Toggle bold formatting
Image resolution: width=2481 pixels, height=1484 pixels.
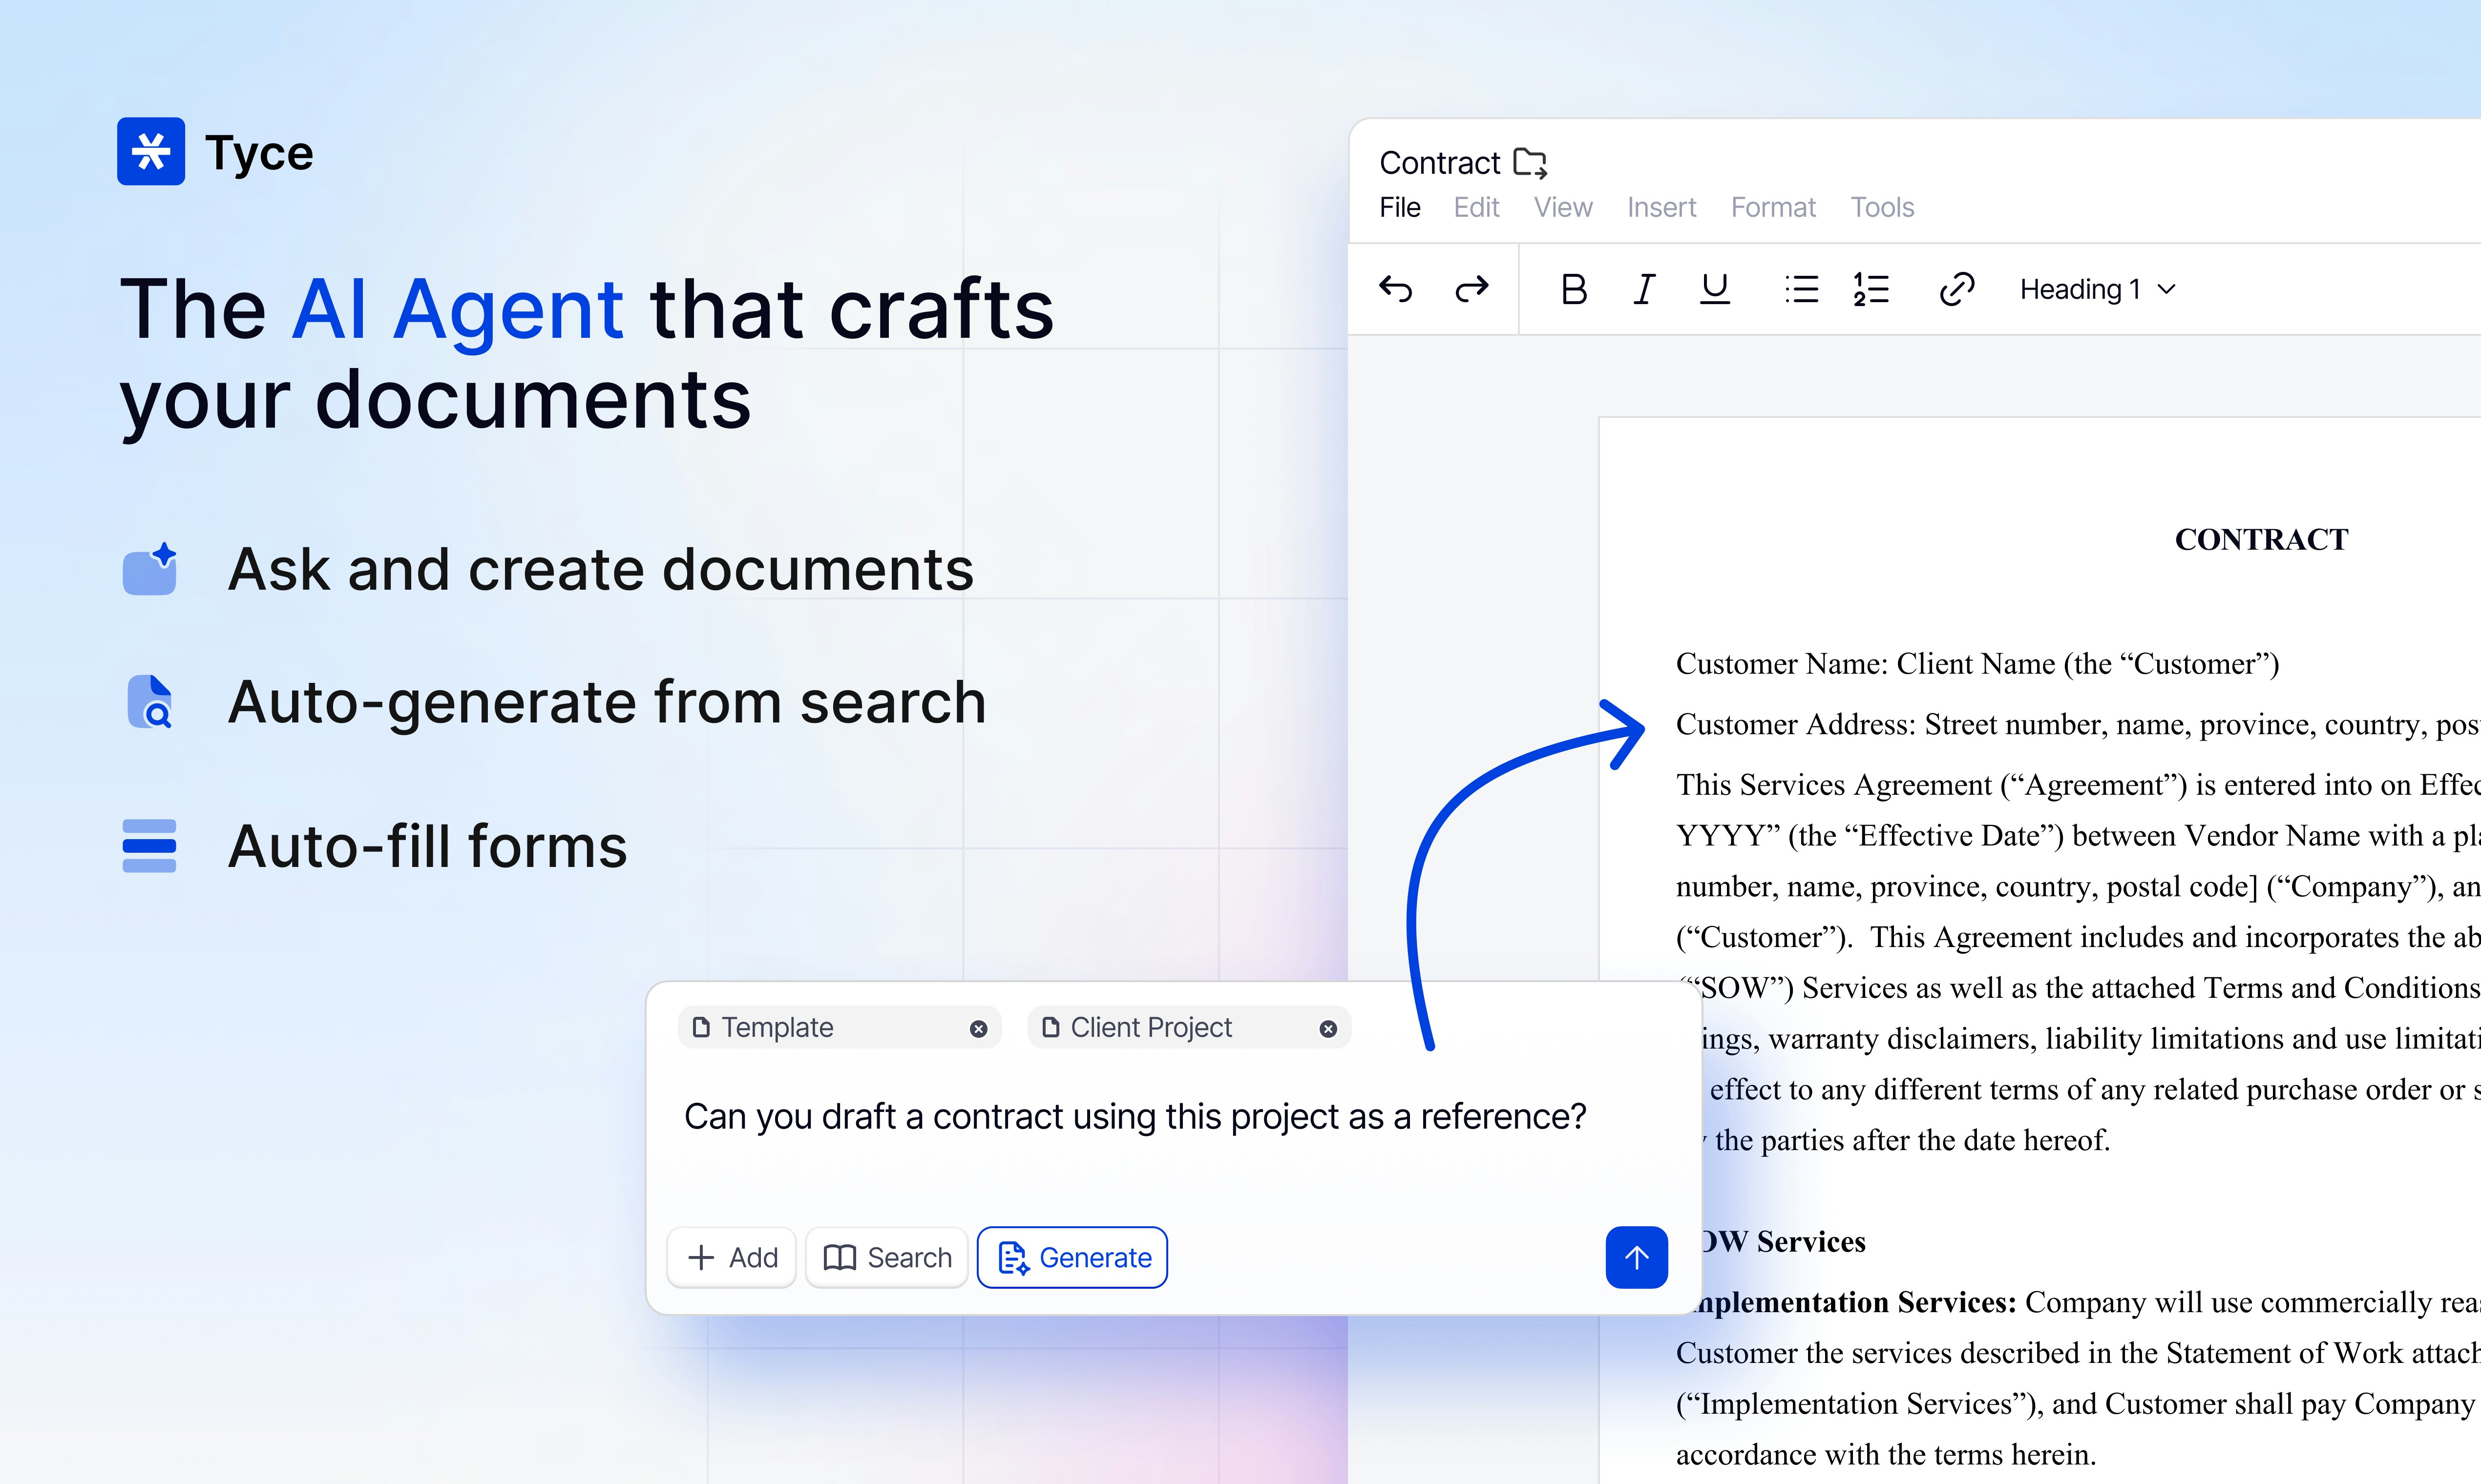click(x=1574, y=289)
